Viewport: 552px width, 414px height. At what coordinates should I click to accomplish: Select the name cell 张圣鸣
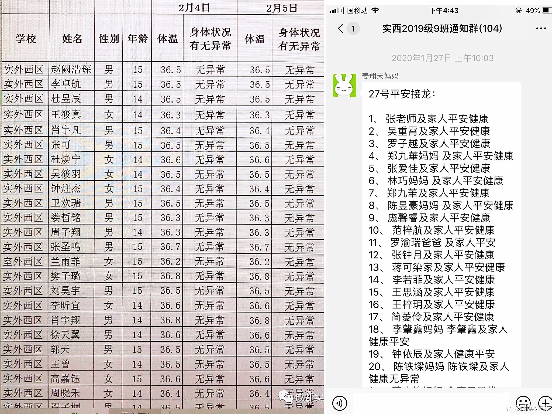click(71, 247)
